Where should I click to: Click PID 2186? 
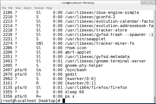(x=8, y=13)
